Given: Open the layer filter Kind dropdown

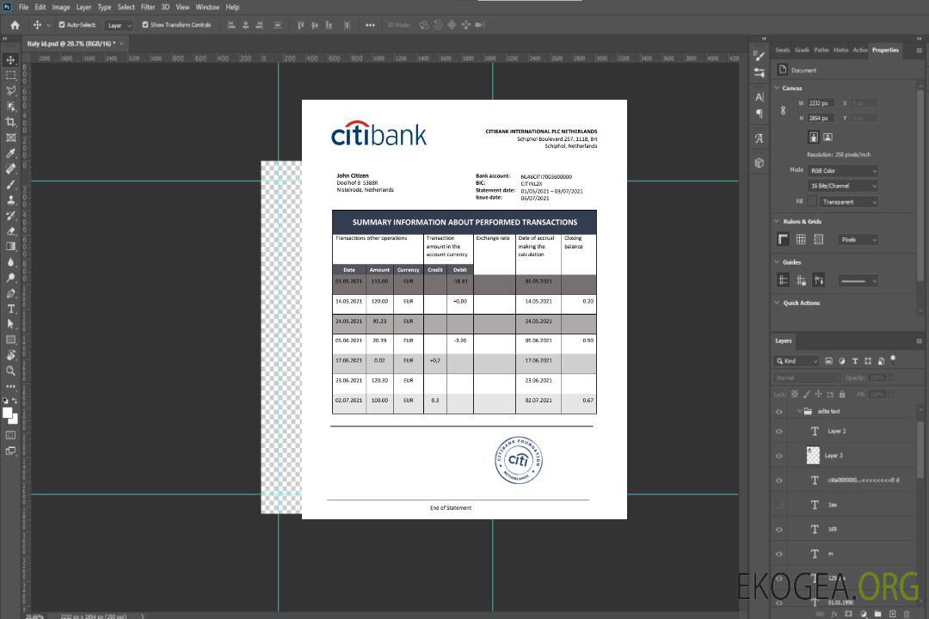Looking at the screenshot, I should click(797, 361).
